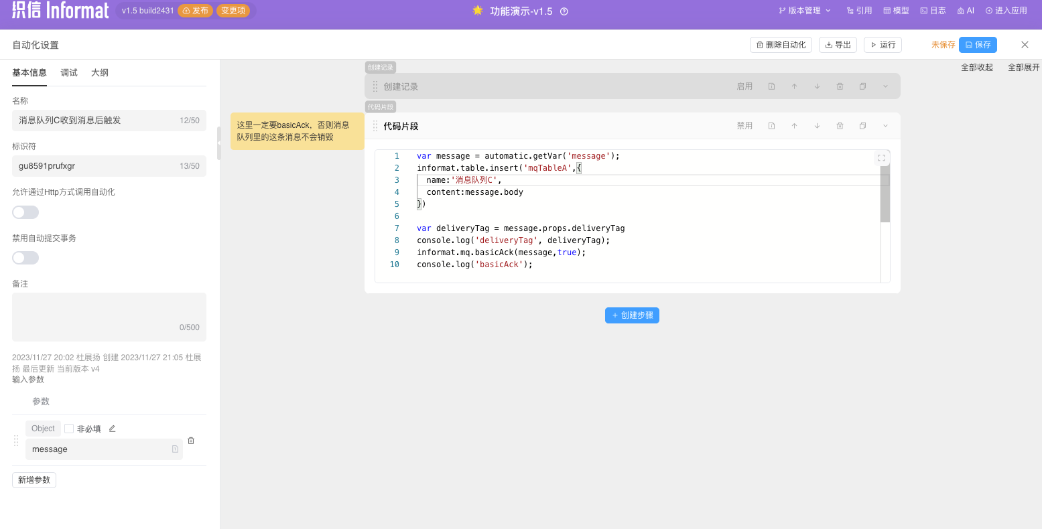Move the 代码片段 step up
Screen dimensions: 1042x529
[x=794, y=125]
